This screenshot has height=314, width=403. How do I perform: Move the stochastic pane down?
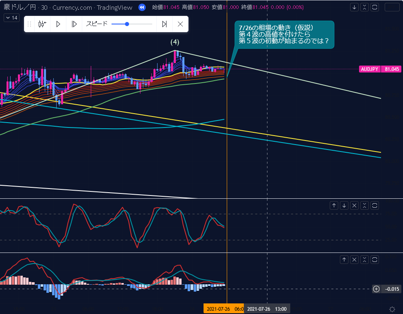pos(344,206)
